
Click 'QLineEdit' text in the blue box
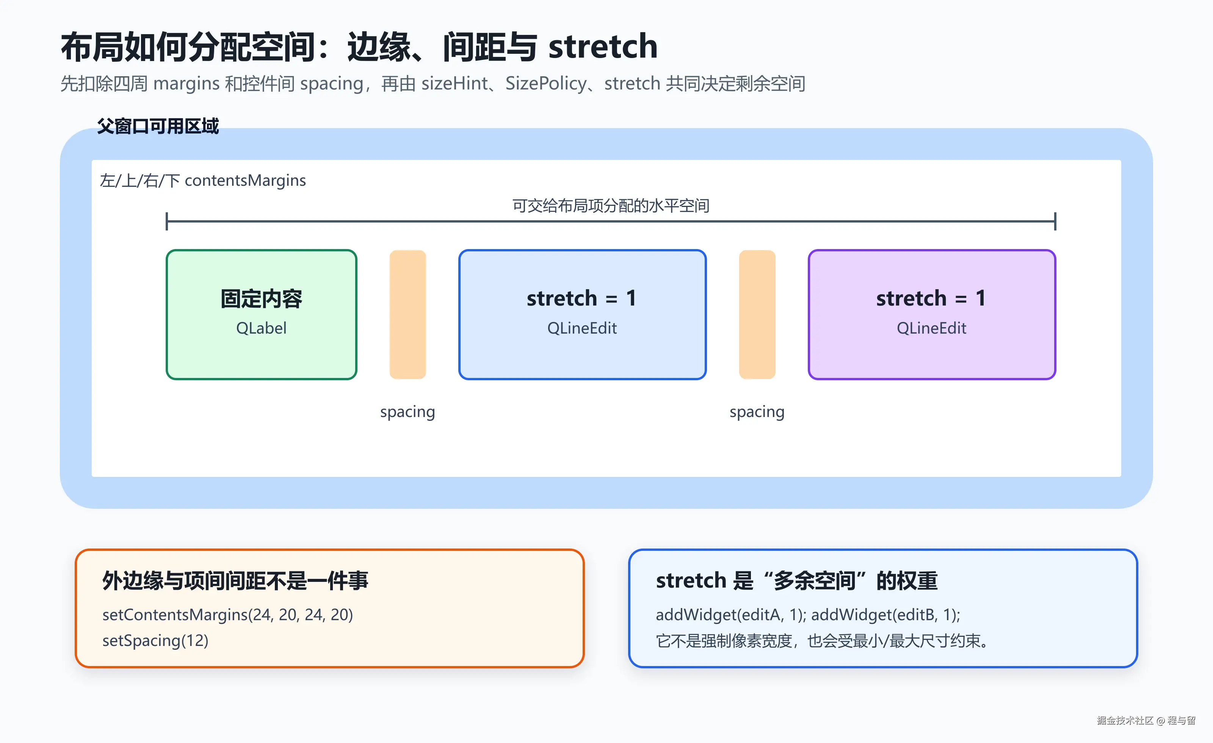pos(582,328)
